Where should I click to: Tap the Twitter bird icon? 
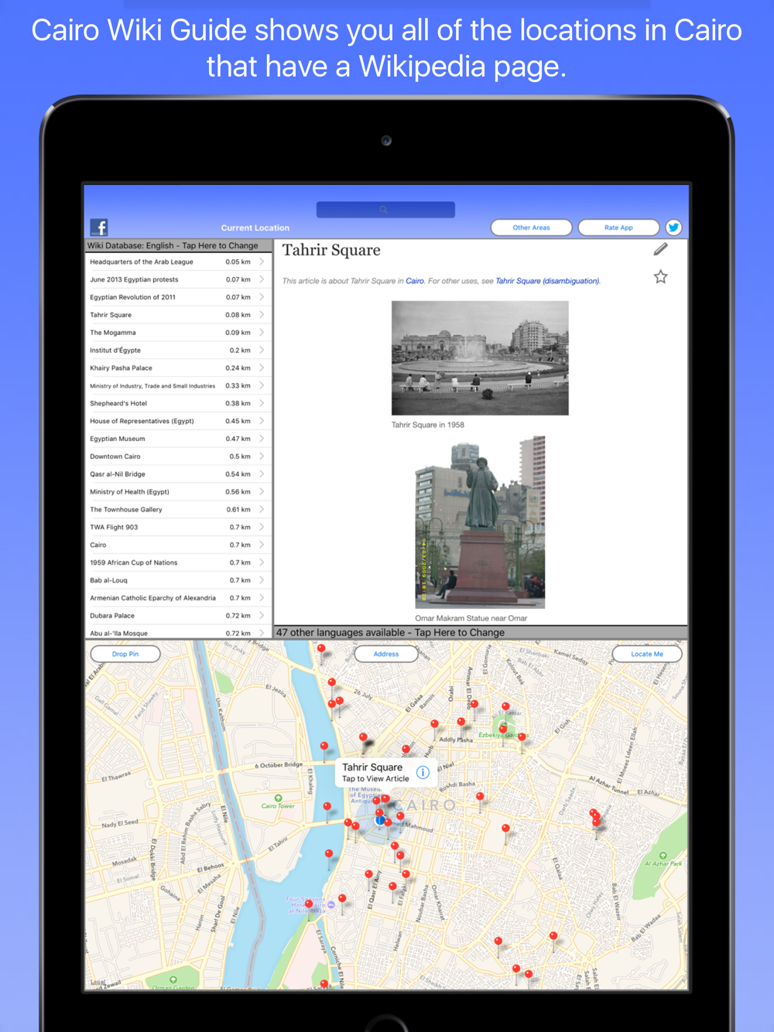click(x=673, y=227)
